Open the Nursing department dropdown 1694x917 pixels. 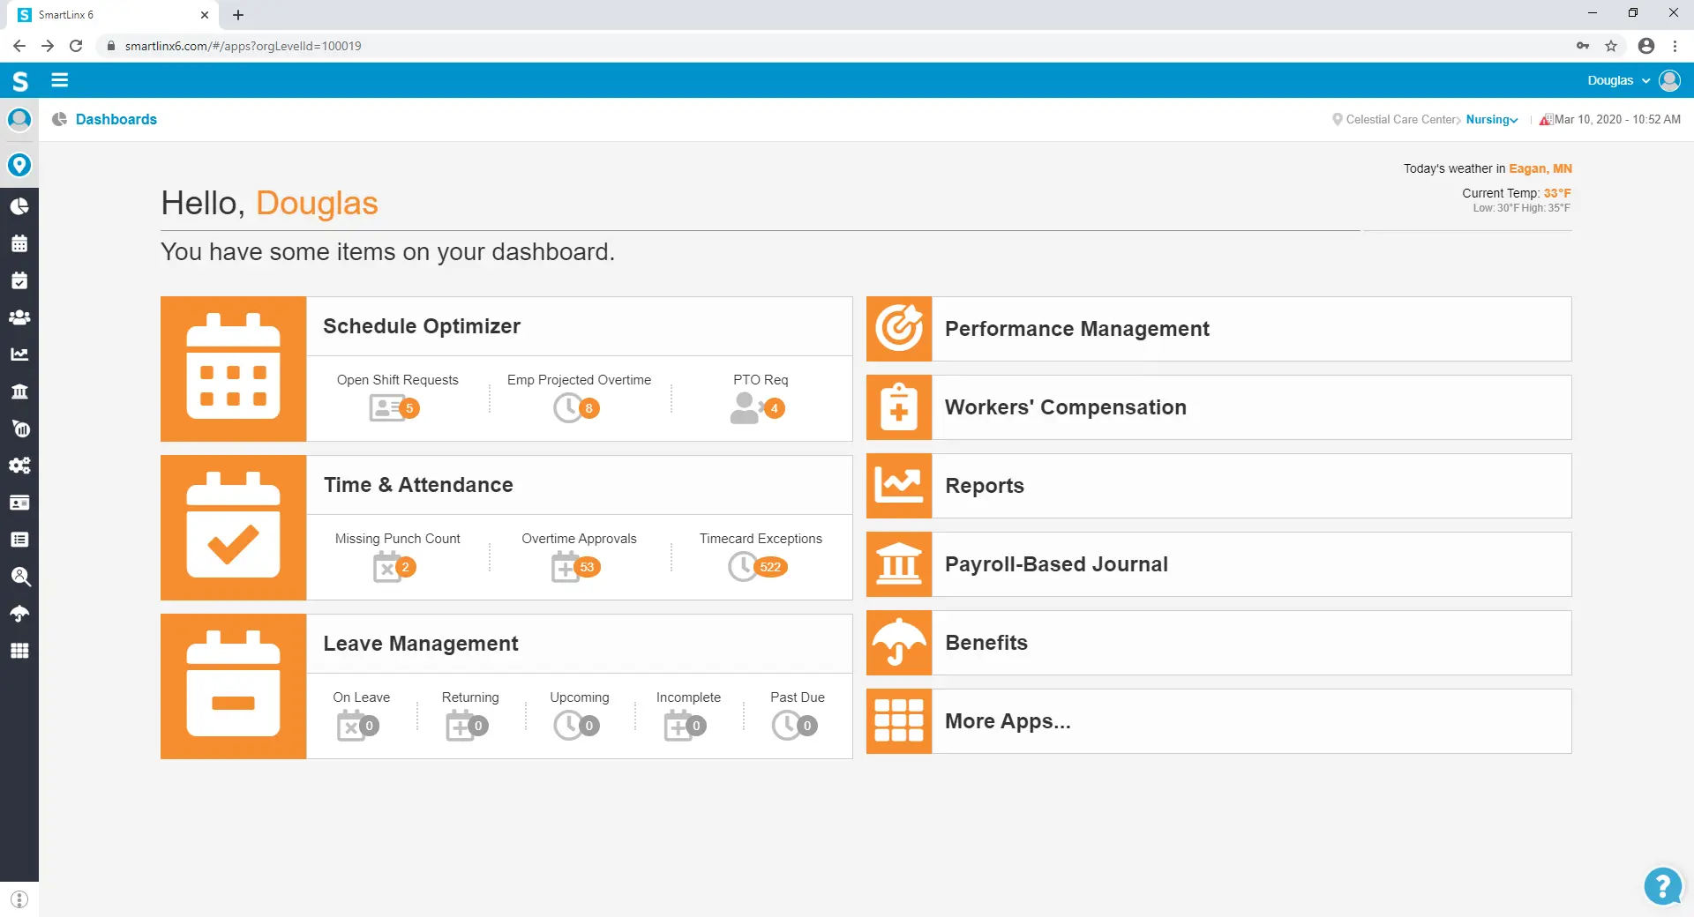point(1491,120)
